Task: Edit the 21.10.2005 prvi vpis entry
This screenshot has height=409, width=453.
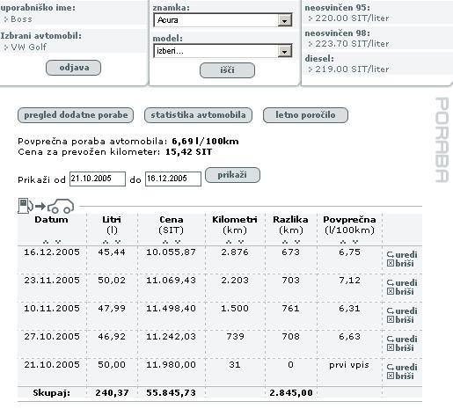Action: (402, 367)
